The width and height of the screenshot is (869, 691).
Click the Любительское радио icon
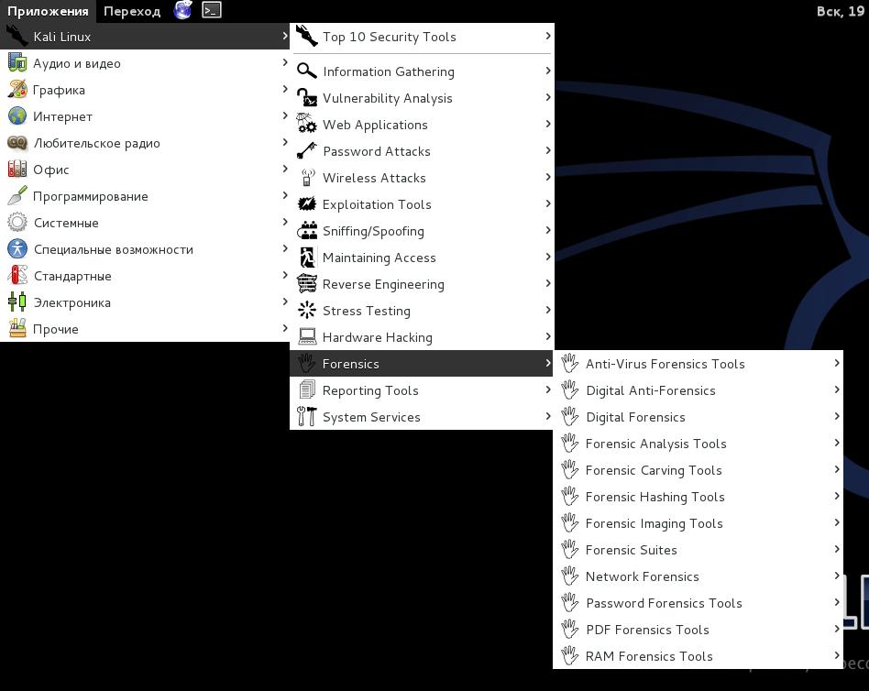[17, 142]
